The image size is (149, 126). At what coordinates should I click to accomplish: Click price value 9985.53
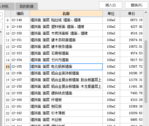(x=136, y=120)
